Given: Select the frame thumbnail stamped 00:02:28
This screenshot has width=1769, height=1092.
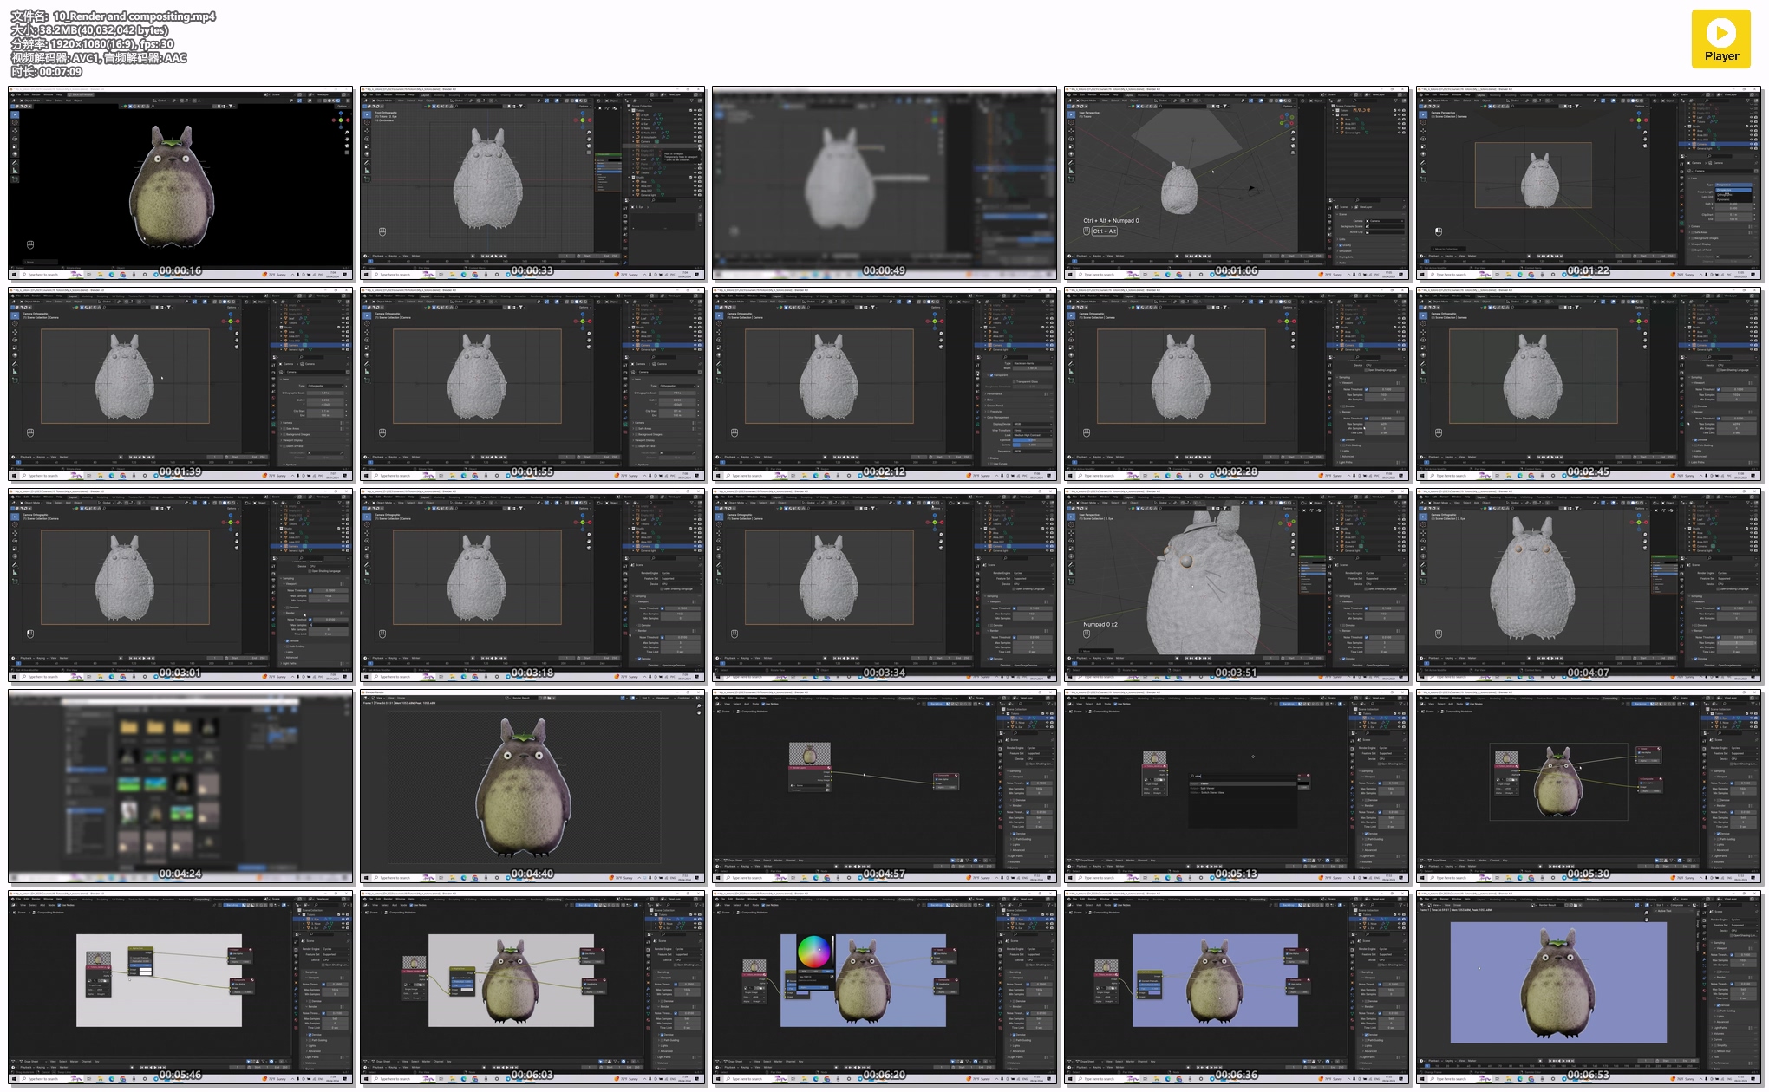Looking at the screenshot, I should 1237,384.
